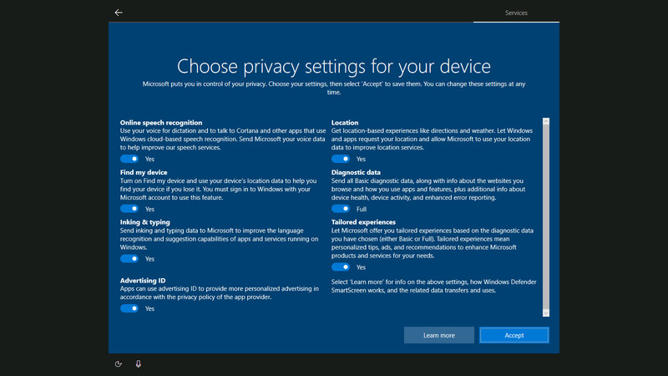Open the Ease of Access icon
Screen dimensions: 668x376
click(x=119, y=363)
